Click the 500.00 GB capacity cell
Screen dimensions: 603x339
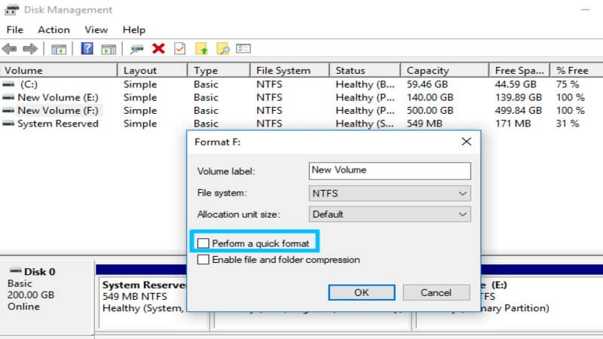pyautogui.click(x=430, y=110)
